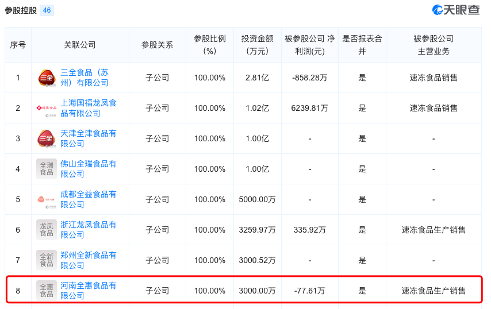The height and width of the screenshot is (309, 491).
Task: Click investment amount 1.02亿
Action: (258, 108)
